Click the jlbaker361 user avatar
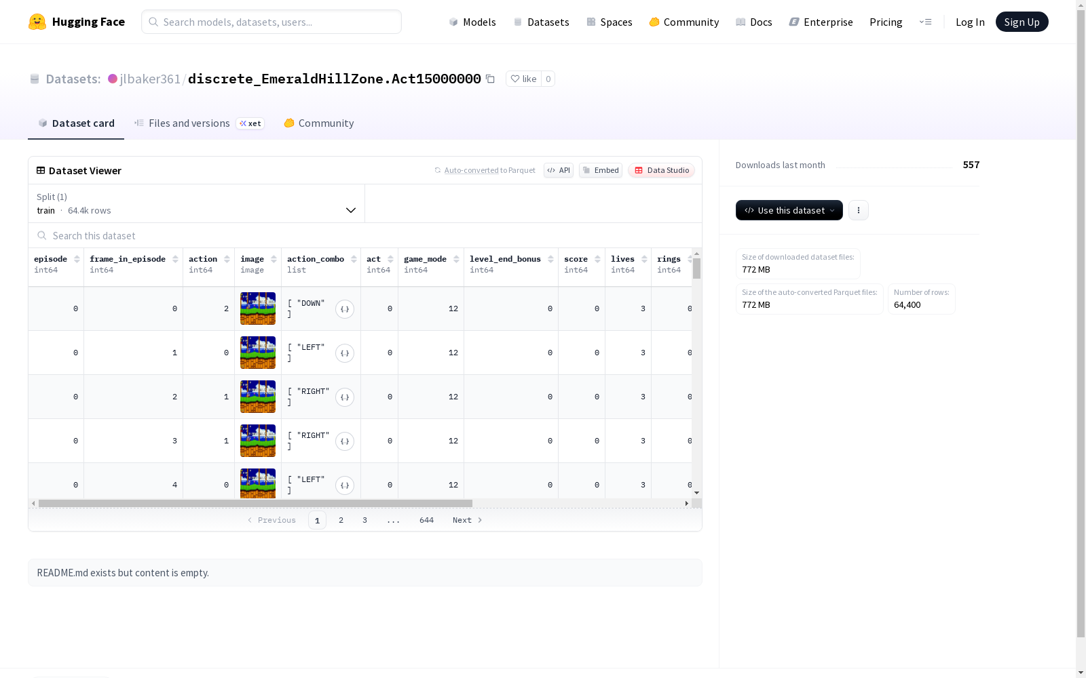 [x=113, y=79]
